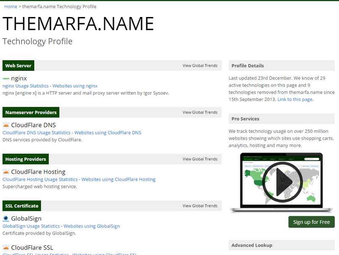Image resolution: width=339 pixels, height=255 pixels.
Task: Click the CloudFlare SSL cloud icon
Action: (6, 248)
